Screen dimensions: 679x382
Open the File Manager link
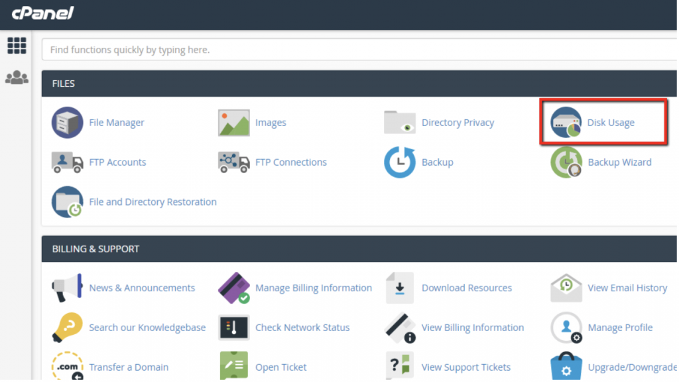tap(117, 123)
